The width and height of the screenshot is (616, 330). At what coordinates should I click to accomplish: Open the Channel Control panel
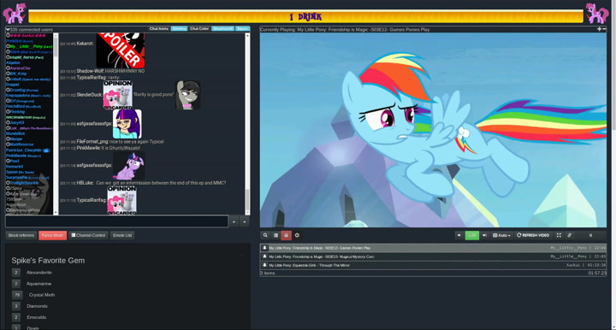click(88, 235)
